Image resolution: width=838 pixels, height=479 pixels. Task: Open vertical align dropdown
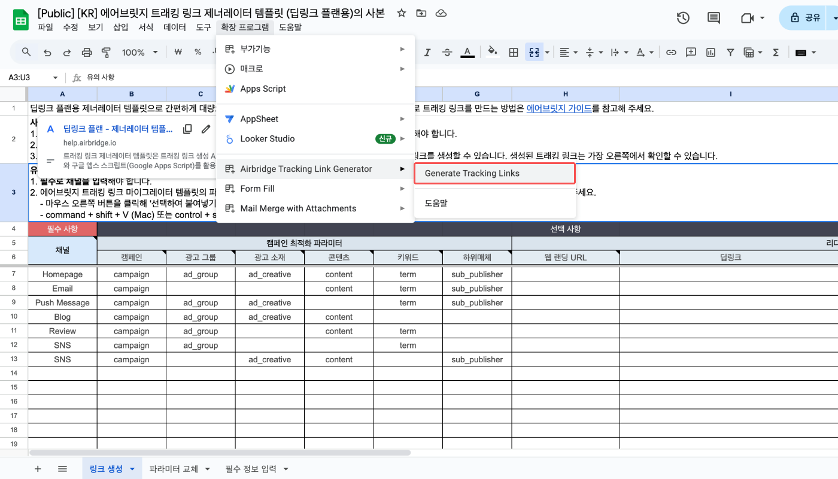(593, 53)
